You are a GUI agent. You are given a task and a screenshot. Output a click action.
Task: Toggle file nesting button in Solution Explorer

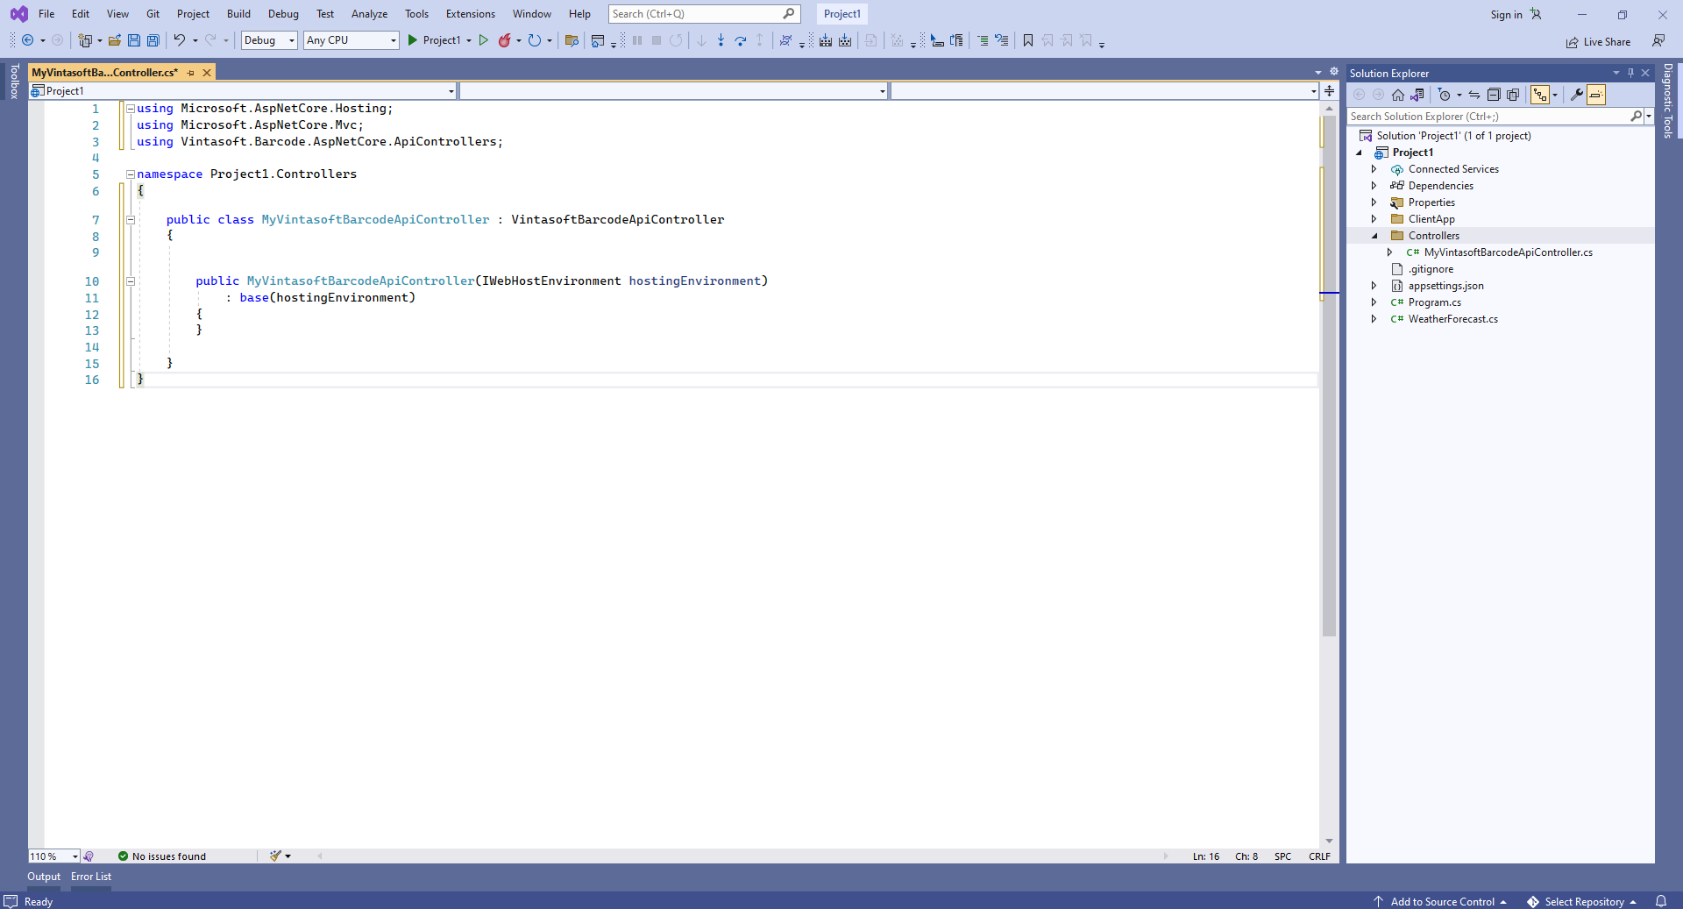(1539, 95)
